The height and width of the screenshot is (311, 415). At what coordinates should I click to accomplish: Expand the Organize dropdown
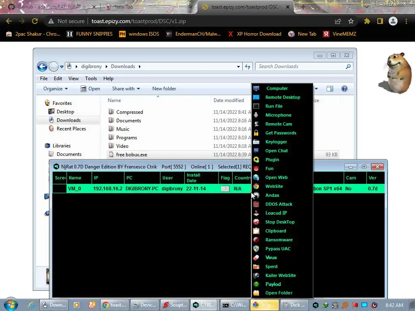click(x=56, y=89)
